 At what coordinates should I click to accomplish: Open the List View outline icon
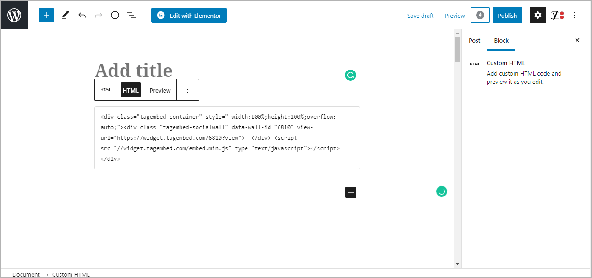tap(132, 15)
